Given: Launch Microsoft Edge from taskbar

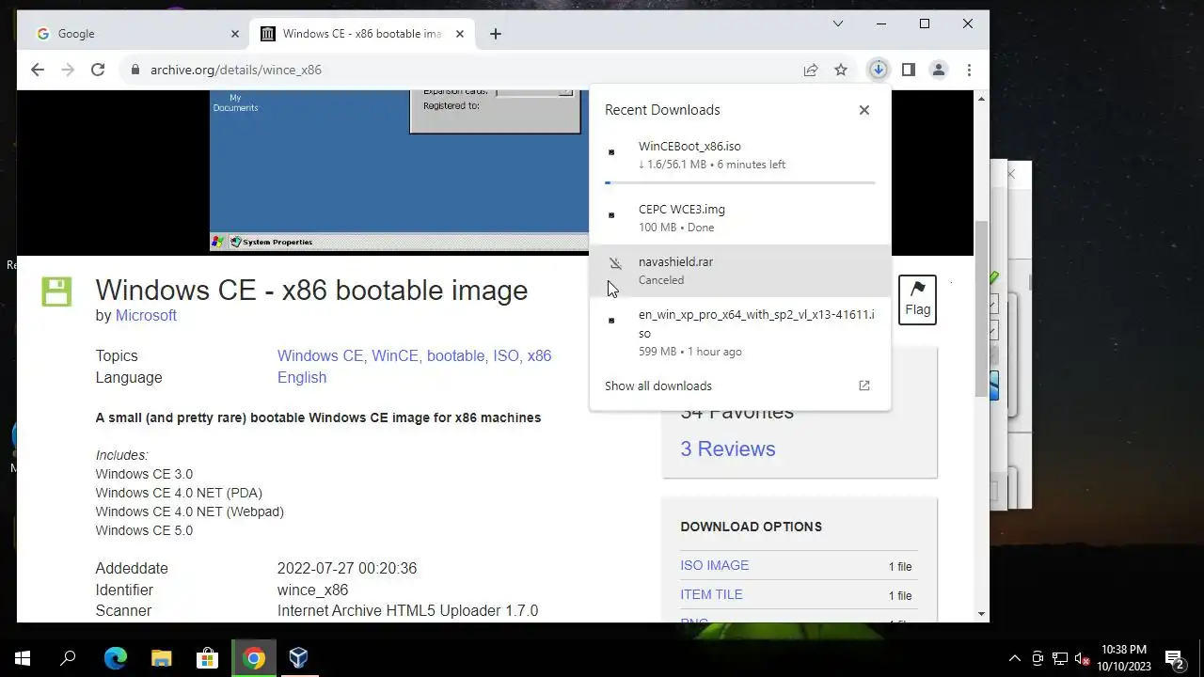Looking at the screenshot, I should point(115,658).
